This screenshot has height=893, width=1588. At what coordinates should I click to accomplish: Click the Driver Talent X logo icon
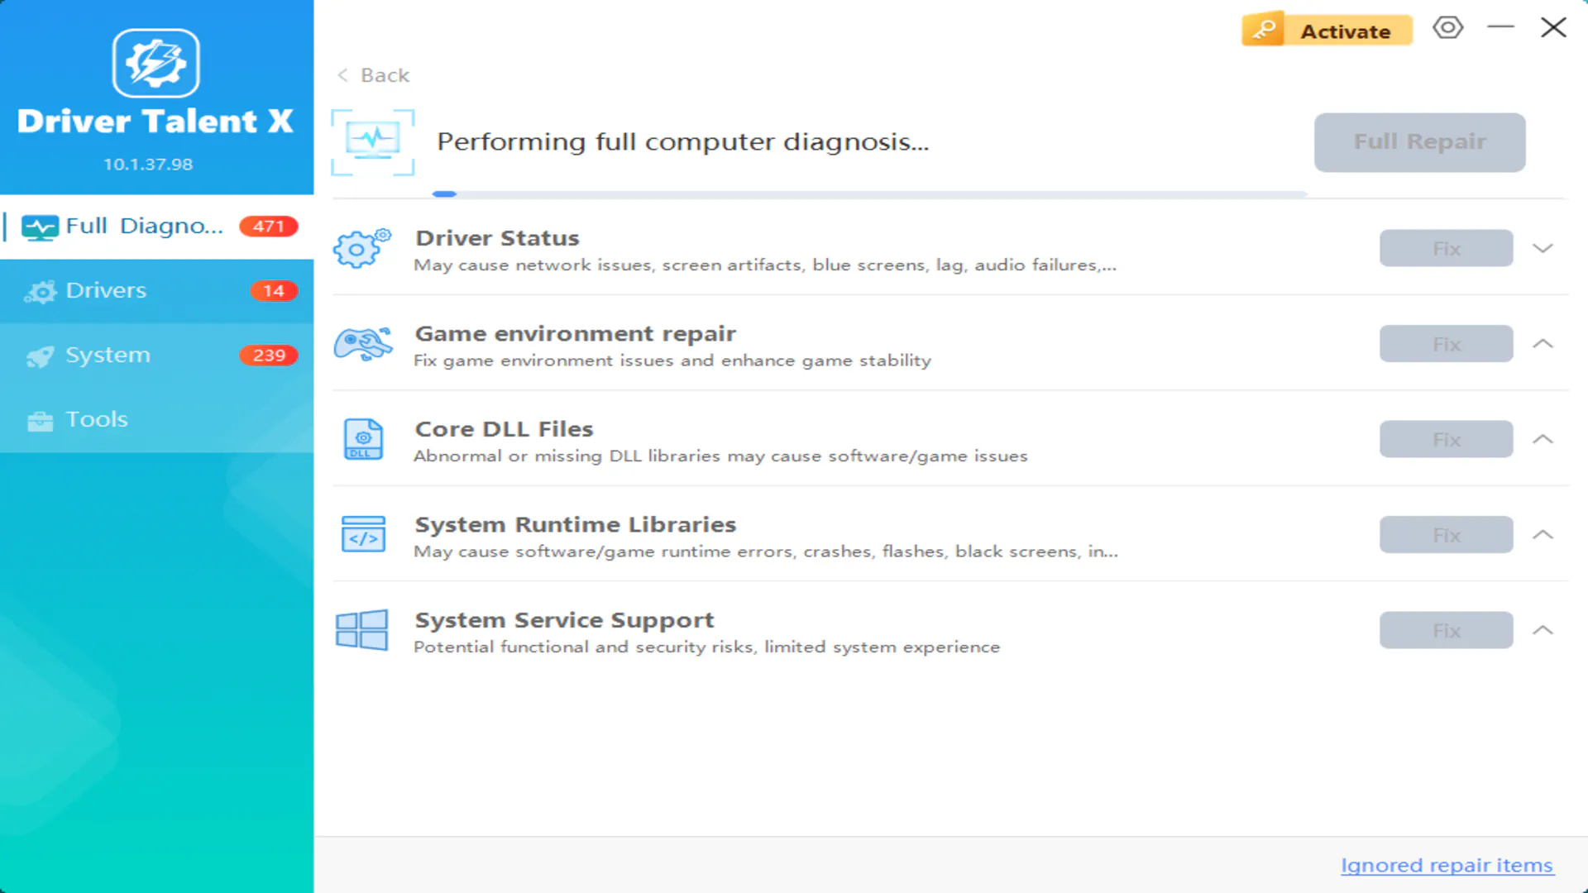tap(155, 63)
